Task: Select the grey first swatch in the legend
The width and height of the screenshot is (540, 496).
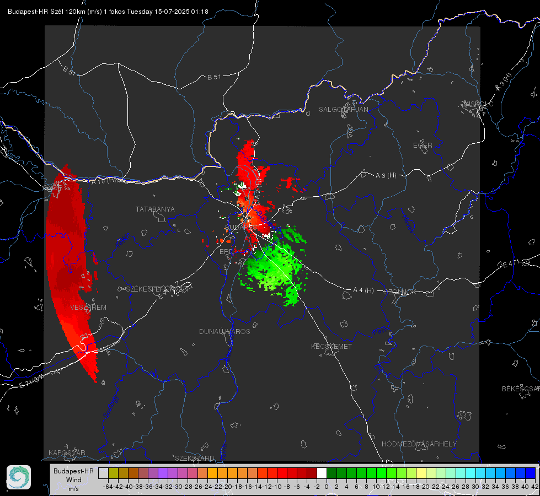Action: [103, 473]
